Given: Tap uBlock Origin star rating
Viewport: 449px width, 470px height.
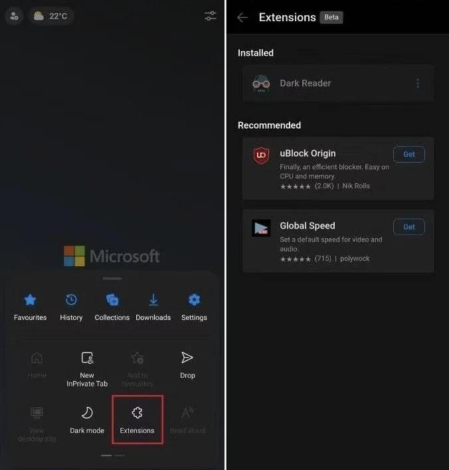Looking at the screenshot, I should (x=296, y=187).
